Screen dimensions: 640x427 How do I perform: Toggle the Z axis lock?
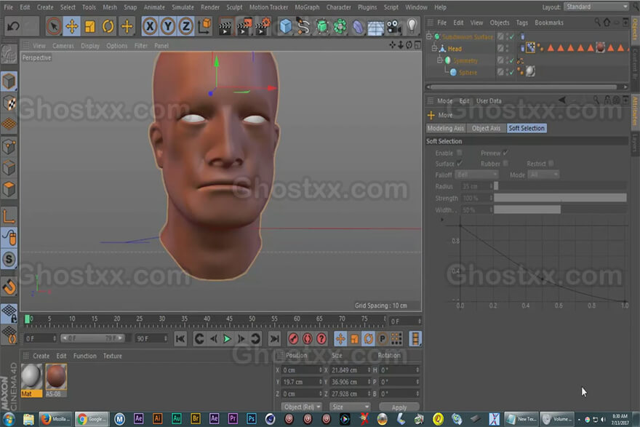coord(186,26)
